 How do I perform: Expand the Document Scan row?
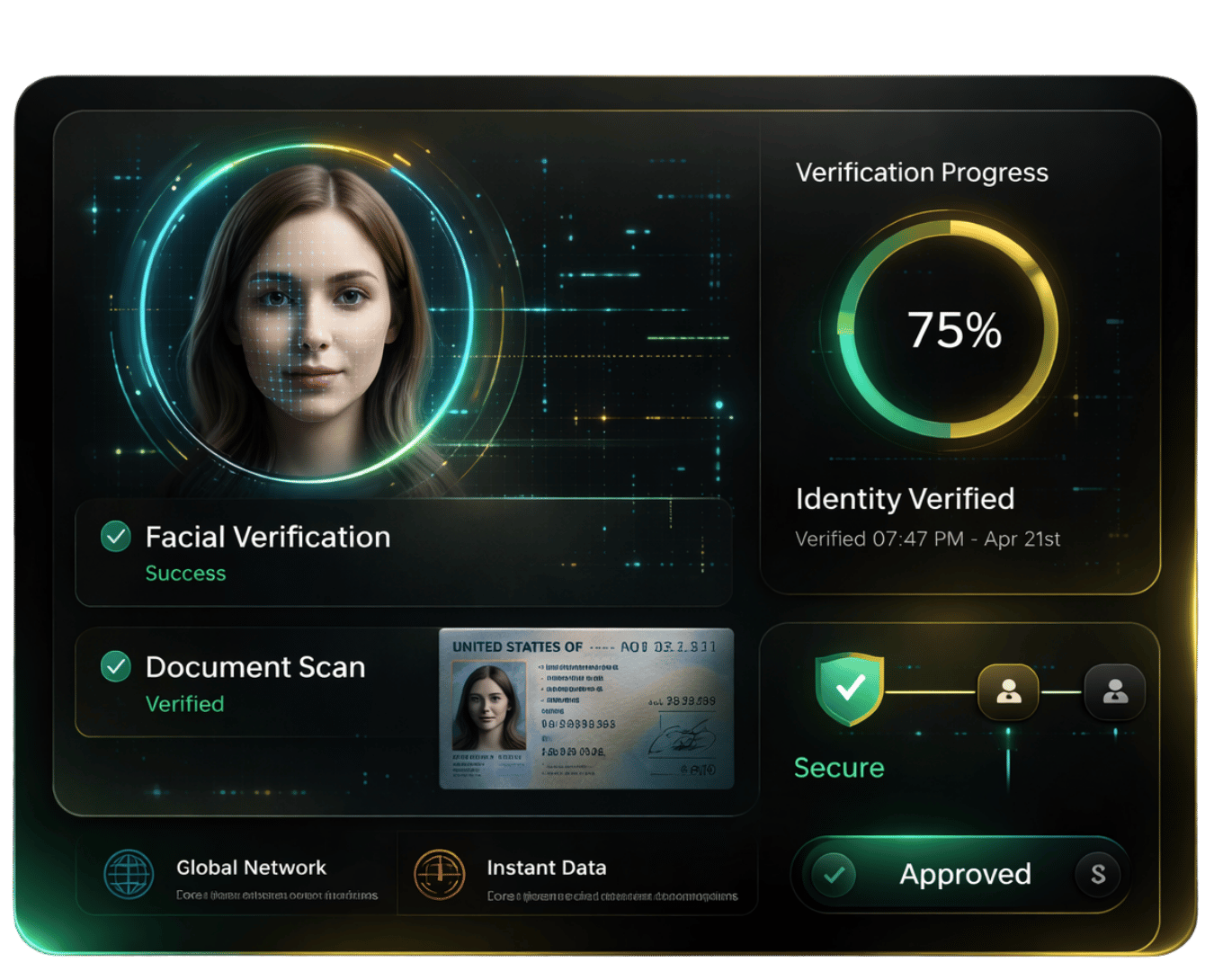tap(256, 683)
